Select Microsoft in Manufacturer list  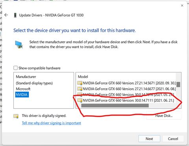pos(23,89)
